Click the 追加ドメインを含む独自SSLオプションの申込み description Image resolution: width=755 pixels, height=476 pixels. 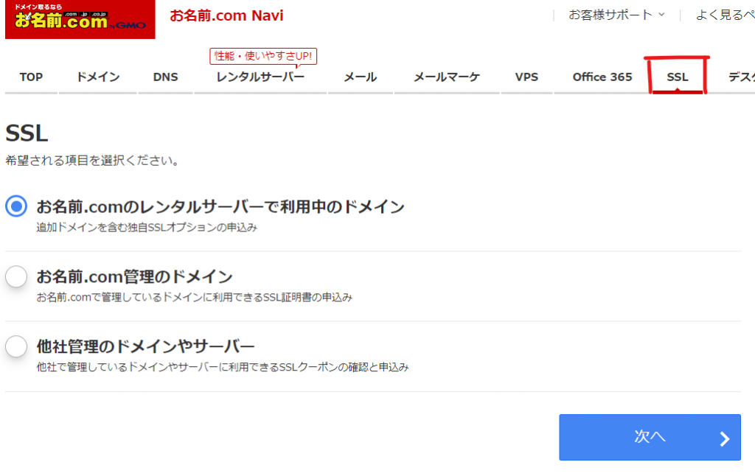pyautogui.click(x=147, y=227)
